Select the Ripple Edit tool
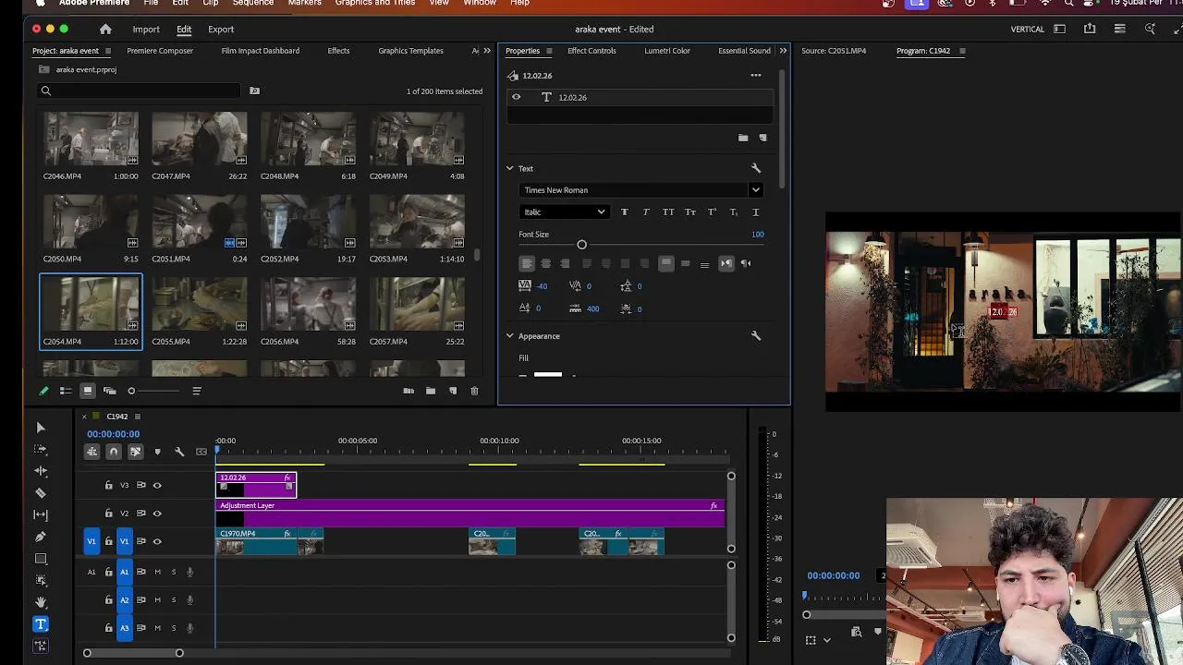This screenshot has width=1183, height=665. click(41, 471)
